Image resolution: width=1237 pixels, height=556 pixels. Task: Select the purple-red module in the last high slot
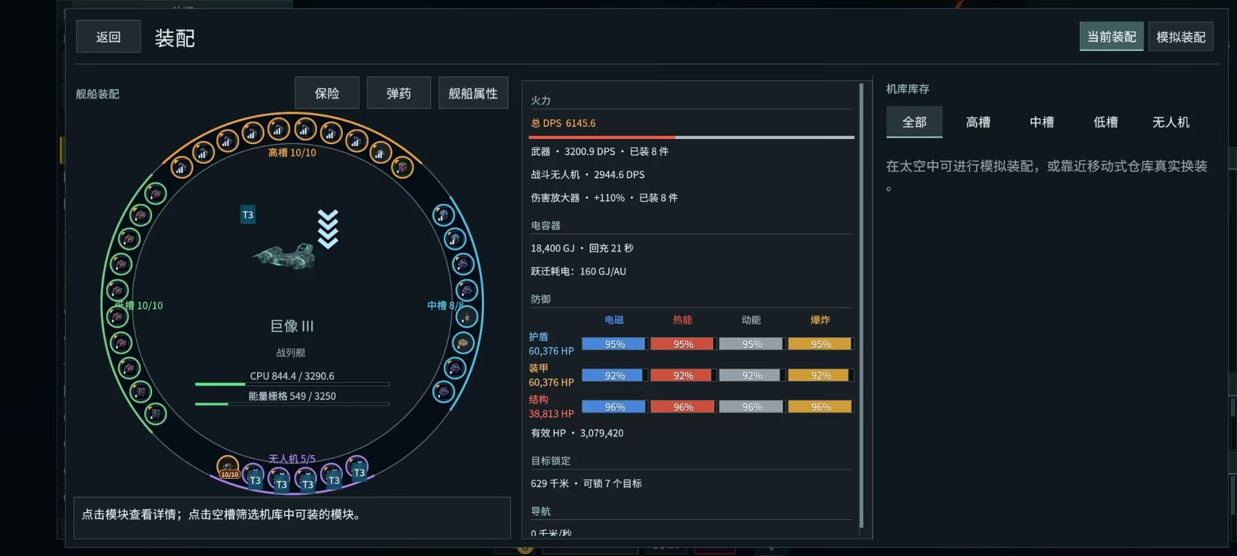tap(403, 168)
